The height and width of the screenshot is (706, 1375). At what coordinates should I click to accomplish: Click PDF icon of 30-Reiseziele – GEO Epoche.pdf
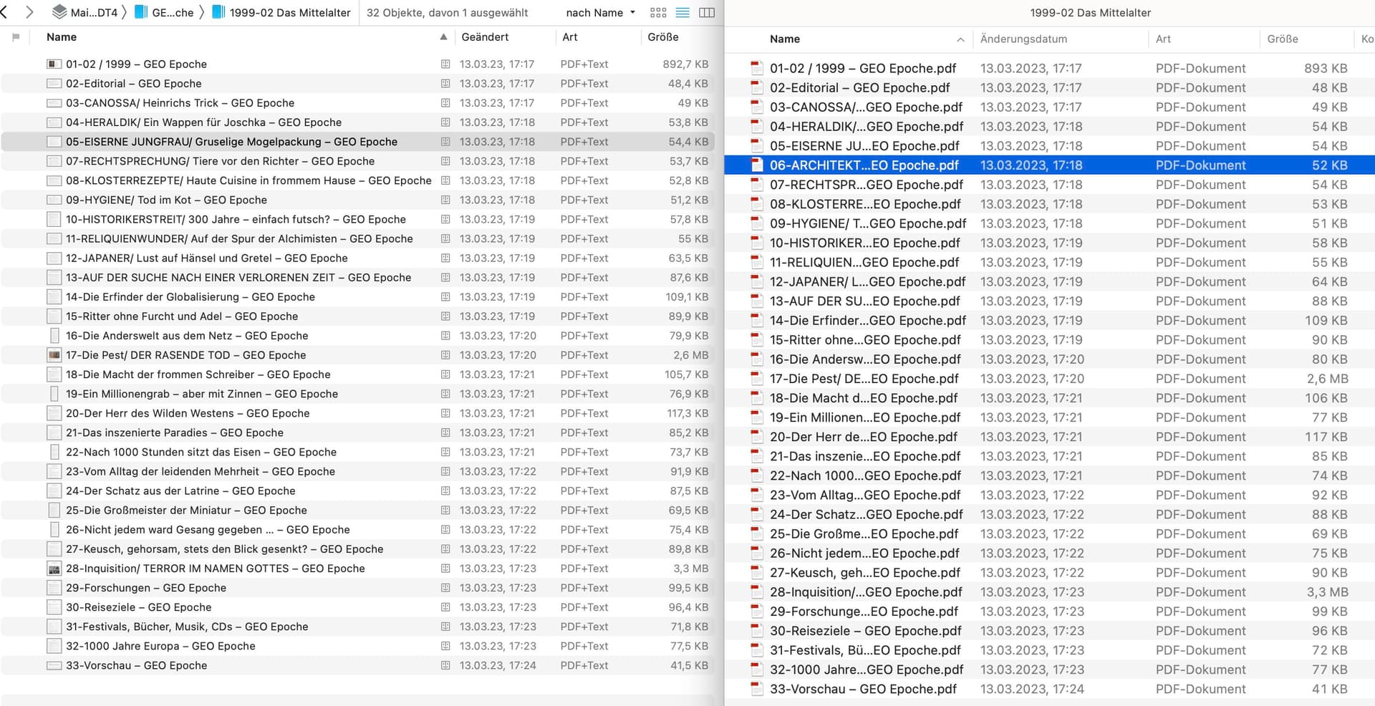click(756, 631)
